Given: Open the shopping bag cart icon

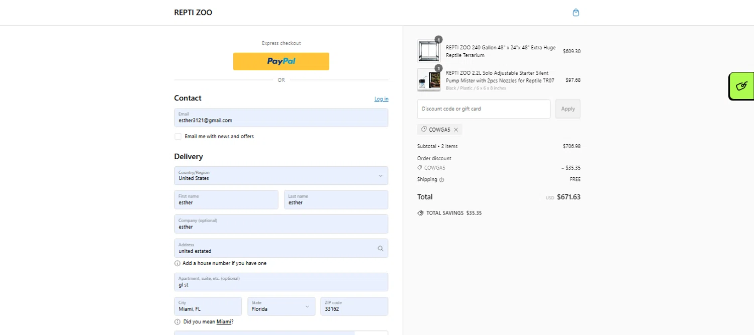Looking at the screenshot, I should coord(576,13).
